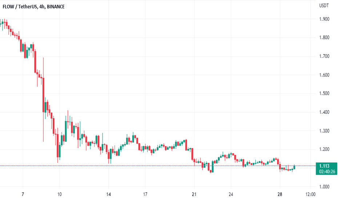
Task: Click date label 24 on time axis
Action: (231, 194)
